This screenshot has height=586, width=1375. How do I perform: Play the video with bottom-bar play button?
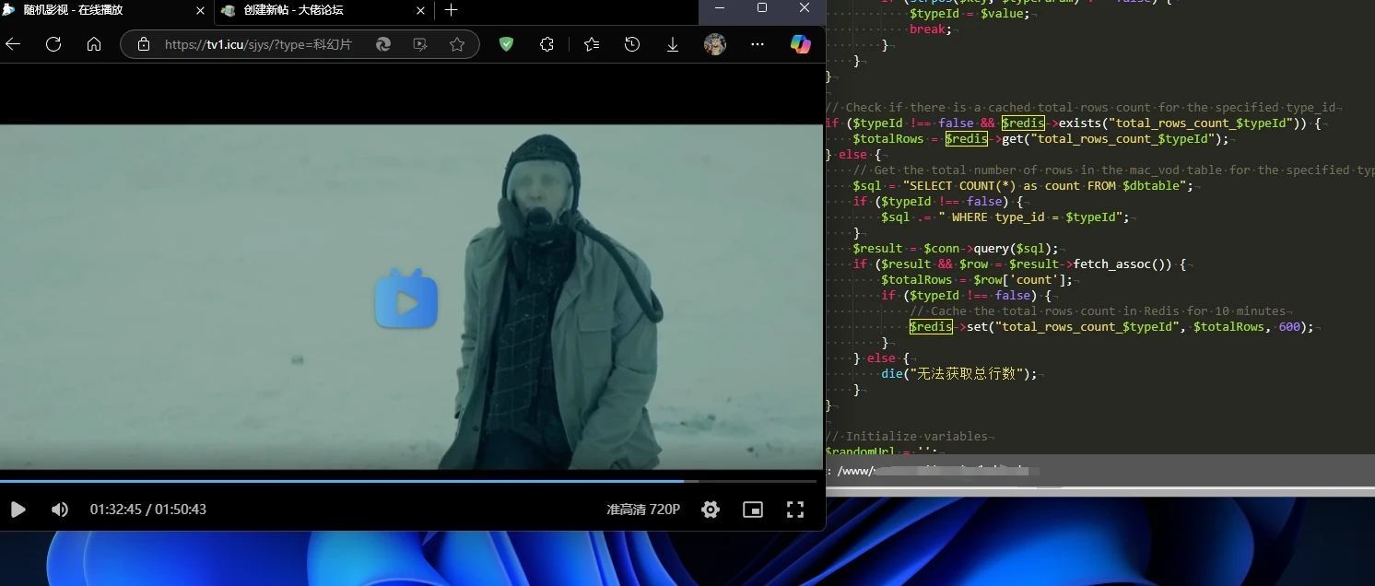(x=17, y=510)
